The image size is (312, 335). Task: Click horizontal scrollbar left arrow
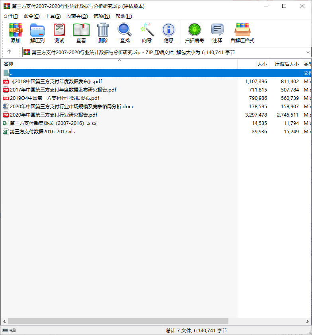click(x=4, y=321)
